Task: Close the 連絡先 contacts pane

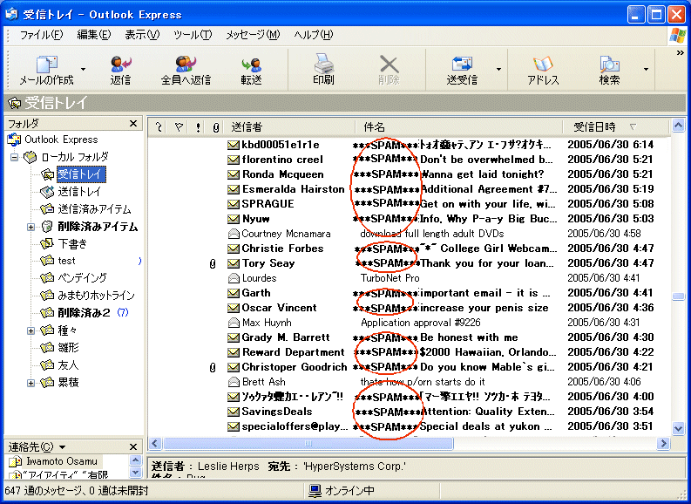Action: (133, 447)
